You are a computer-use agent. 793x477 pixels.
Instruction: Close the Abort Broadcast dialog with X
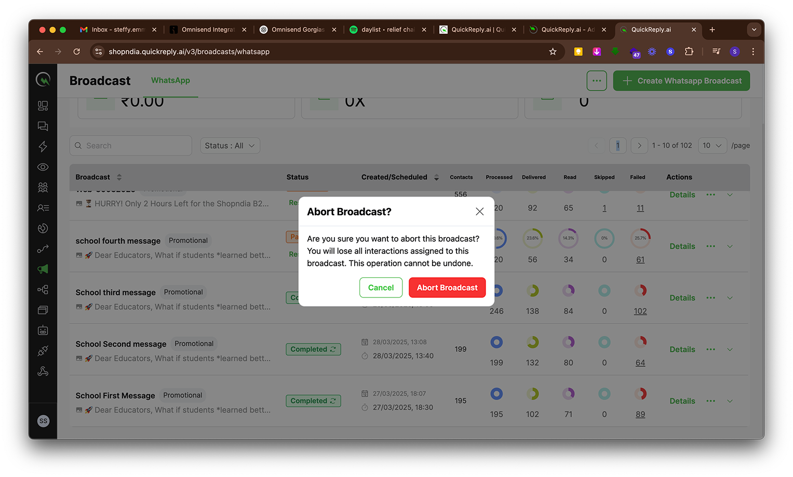point(479,211)
